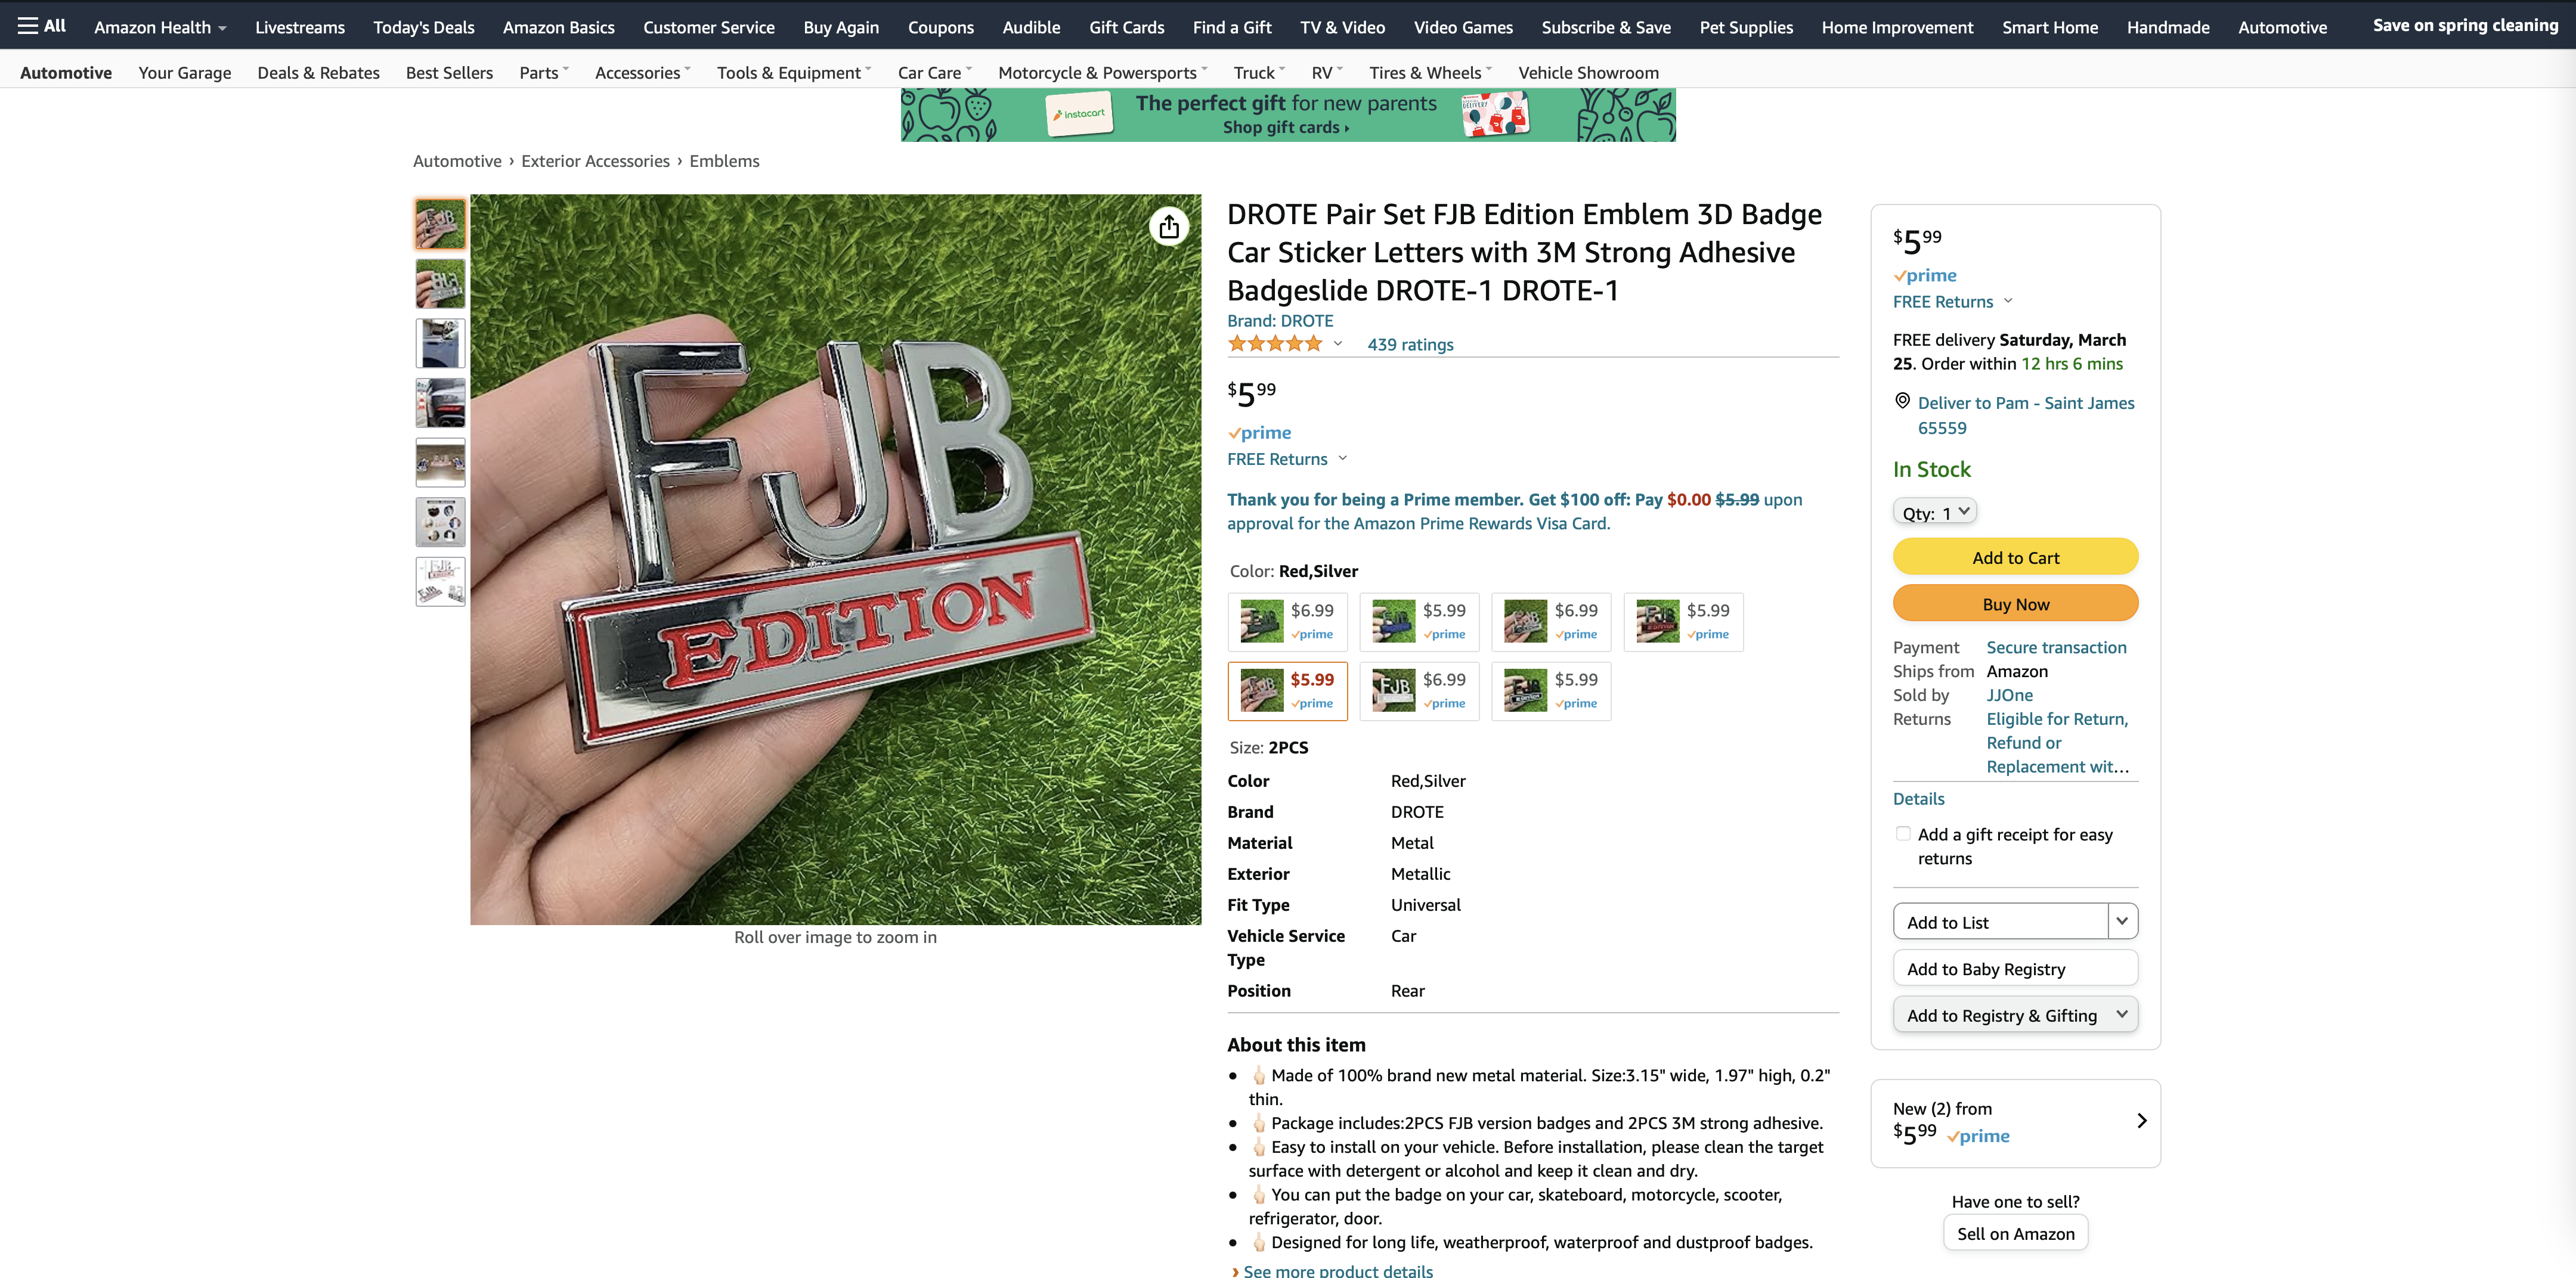2576x1278 pixels.
Task: Open the New (2) offers arrow
Action: click(x=2141, y=1121)
